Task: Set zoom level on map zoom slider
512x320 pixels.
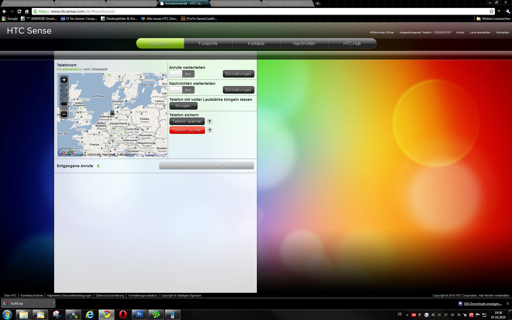Action: click(64, 97)
